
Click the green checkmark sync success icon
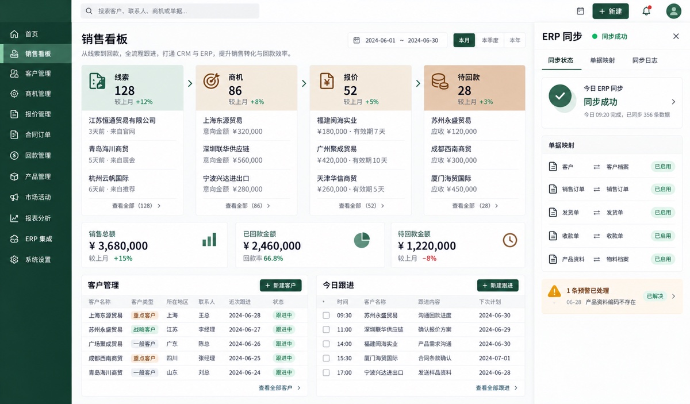coord(560,96)
